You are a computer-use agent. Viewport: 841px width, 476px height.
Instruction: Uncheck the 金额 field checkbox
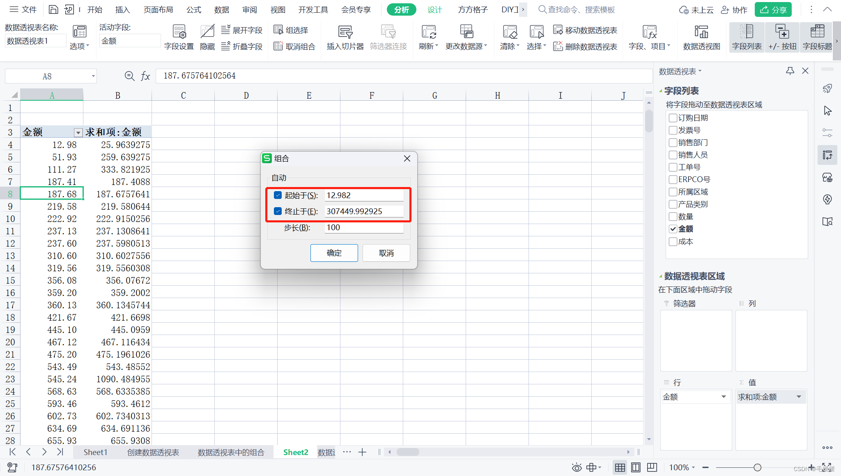tap(673, 229)
